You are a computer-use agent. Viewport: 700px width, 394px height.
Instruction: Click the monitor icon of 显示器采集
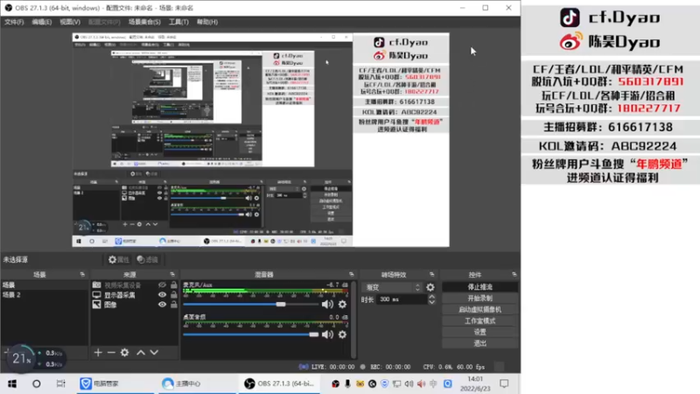point(96,295)
